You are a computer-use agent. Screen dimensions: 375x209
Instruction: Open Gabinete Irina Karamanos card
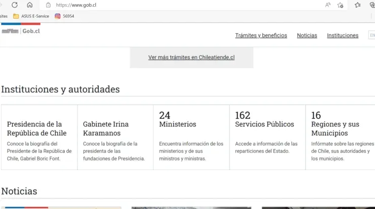115,137
